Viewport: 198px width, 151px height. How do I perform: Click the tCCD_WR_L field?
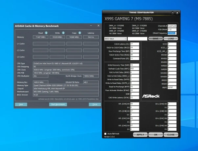(x=172, y=51)
